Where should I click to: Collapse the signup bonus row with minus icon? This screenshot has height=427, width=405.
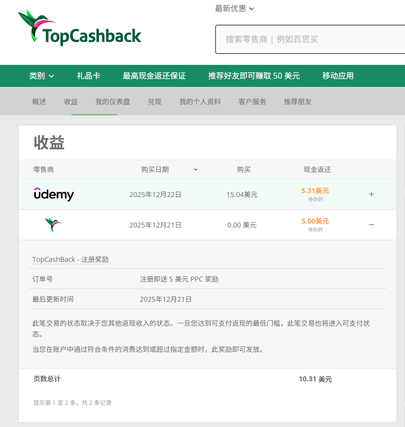tap(371, 225)
